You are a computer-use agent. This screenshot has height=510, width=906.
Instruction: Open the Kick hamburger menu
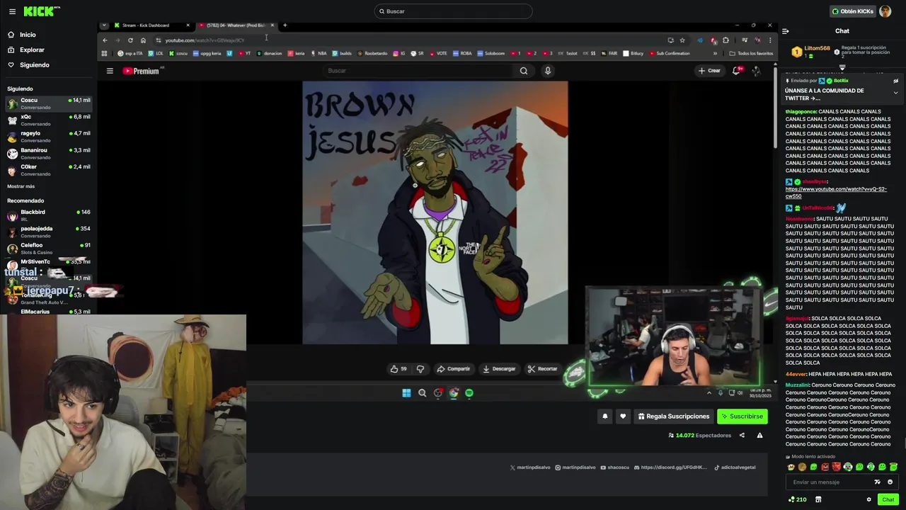pos(12,11)
